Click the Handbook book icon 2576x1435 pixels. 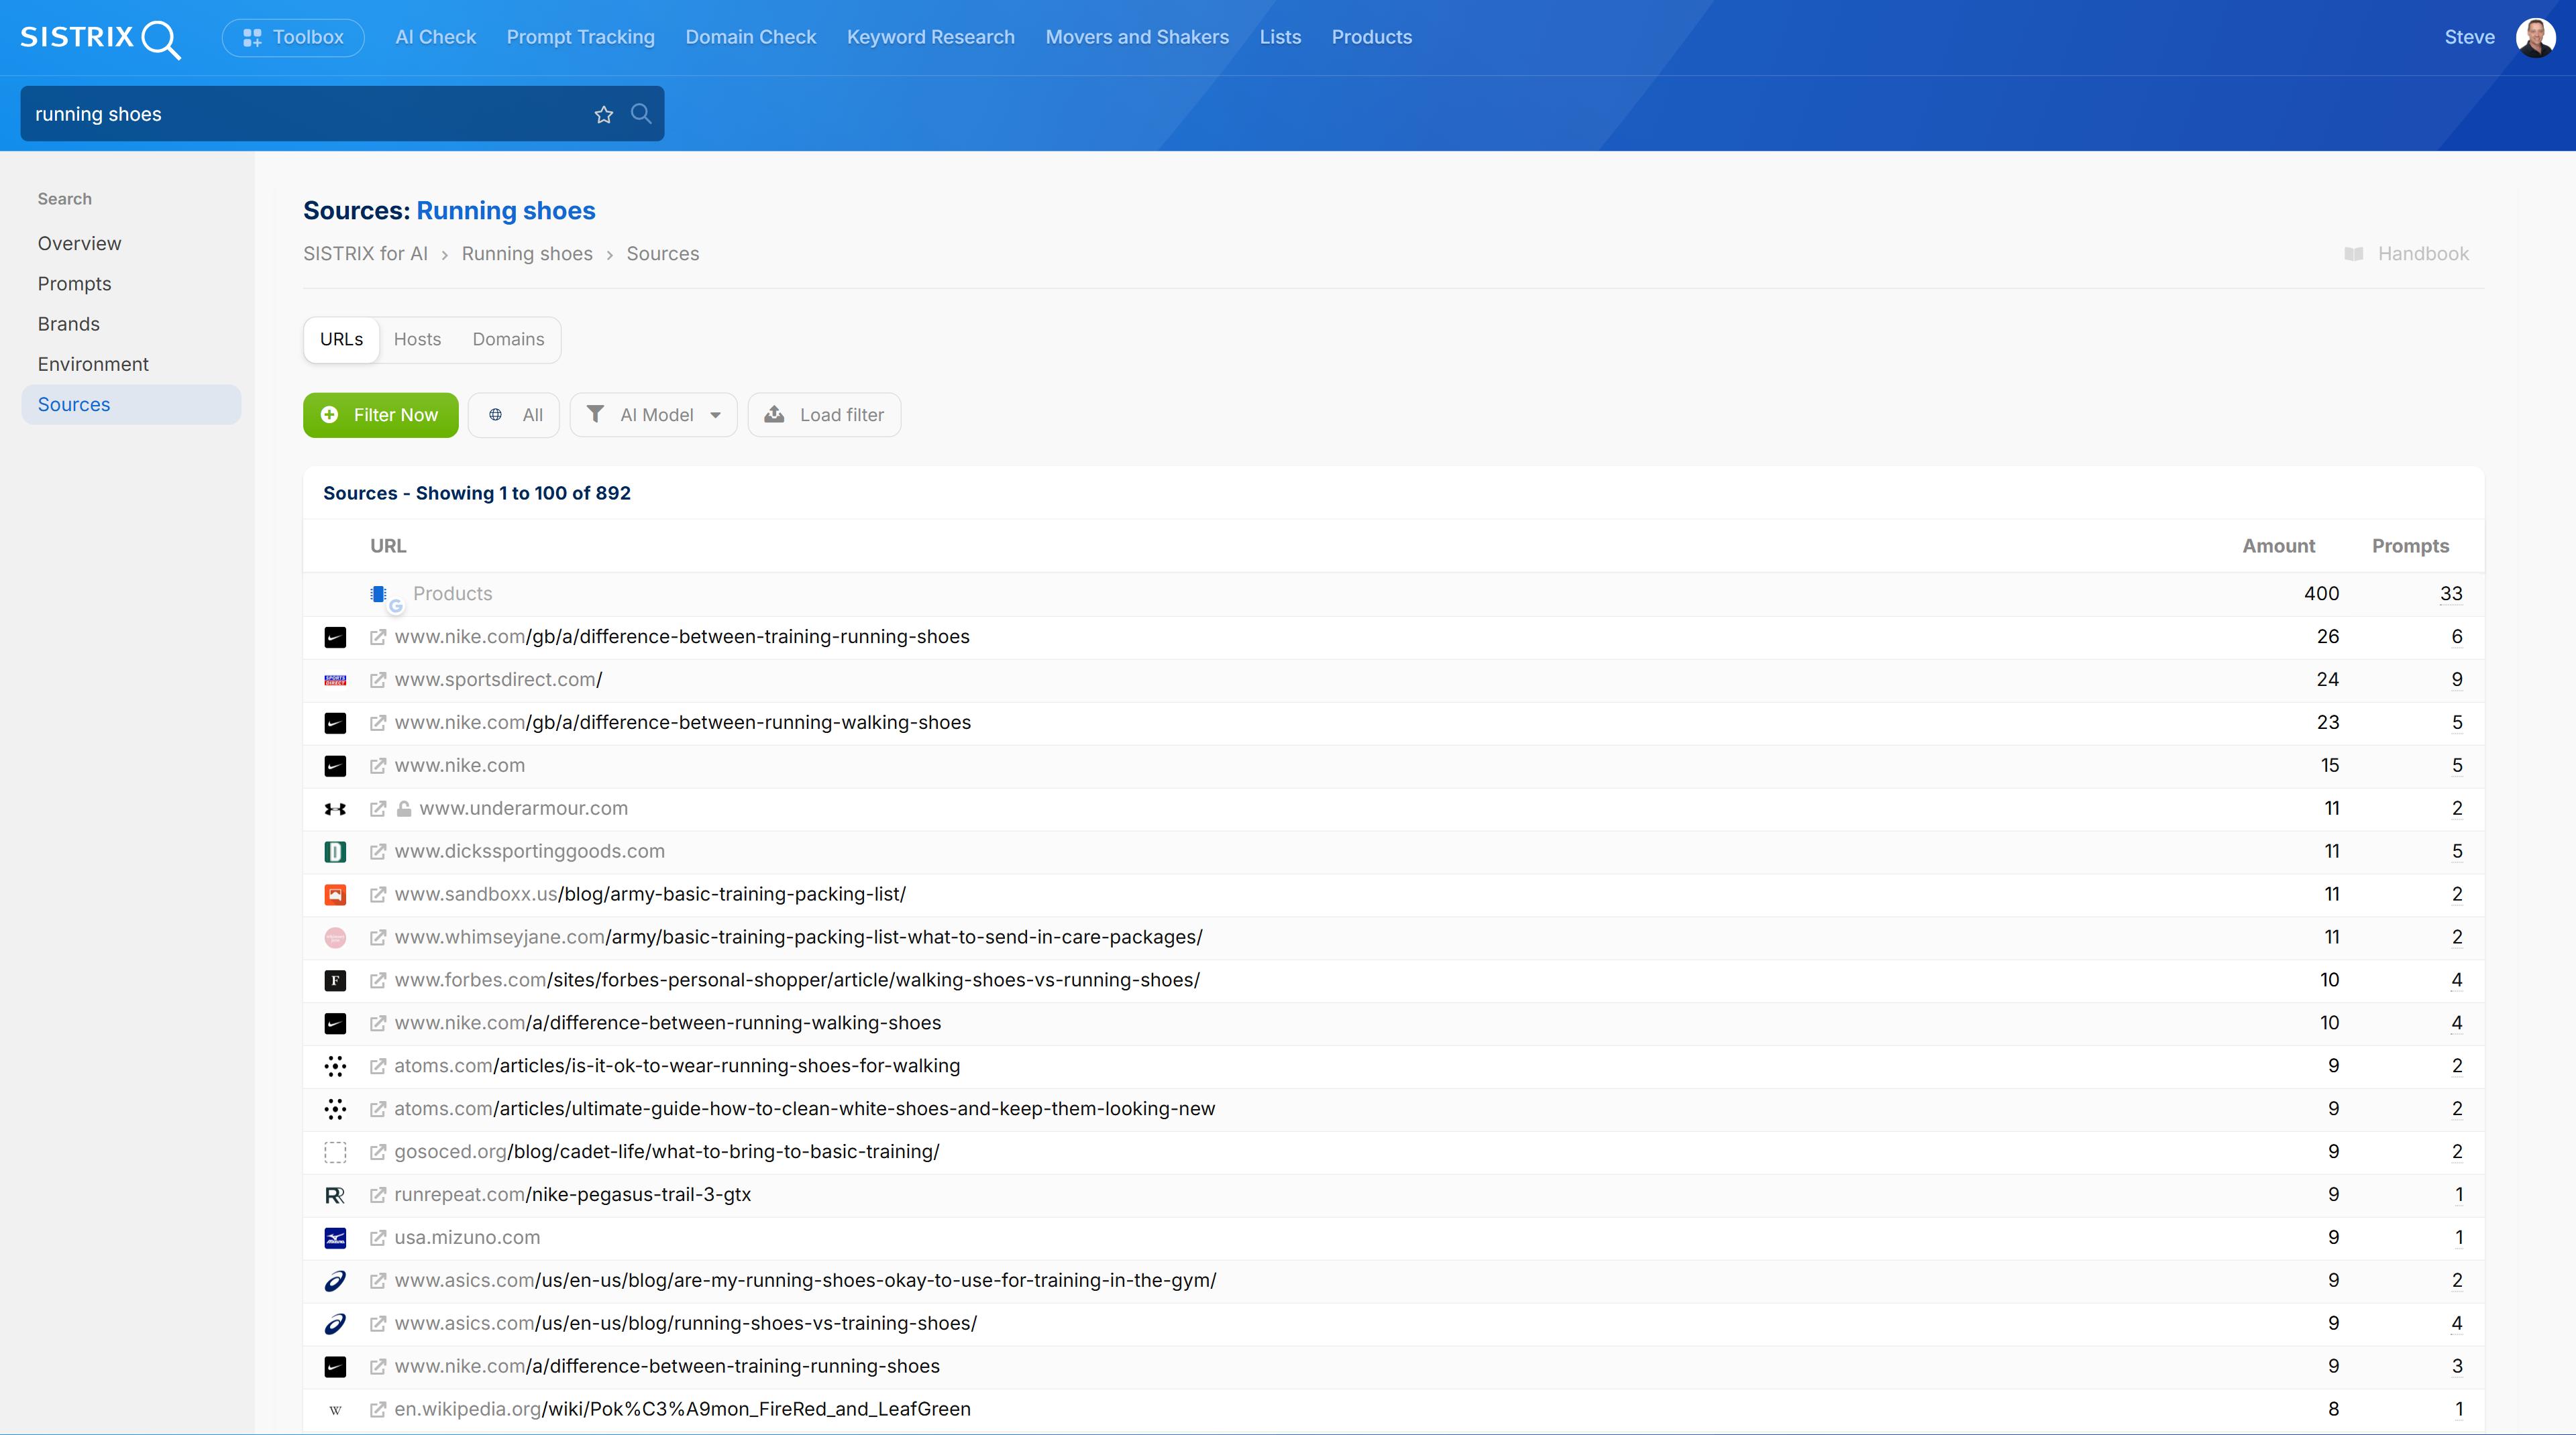point(2354,254)
